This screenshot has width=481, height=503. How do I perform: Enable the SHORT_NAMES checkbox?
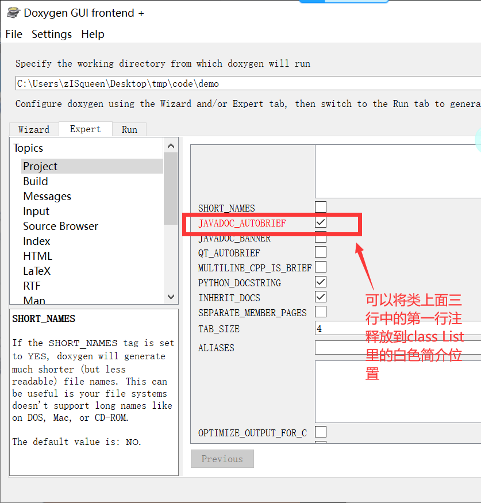pos(321,207)
